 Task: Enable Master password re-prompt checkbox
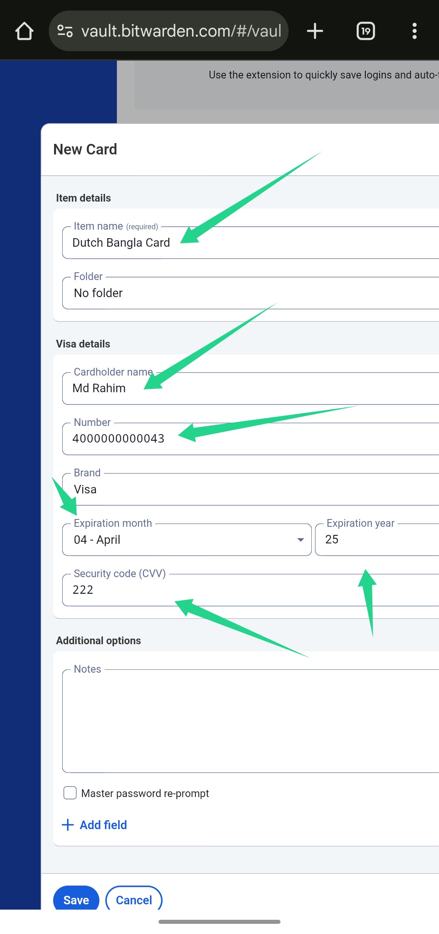pos(70,793)
